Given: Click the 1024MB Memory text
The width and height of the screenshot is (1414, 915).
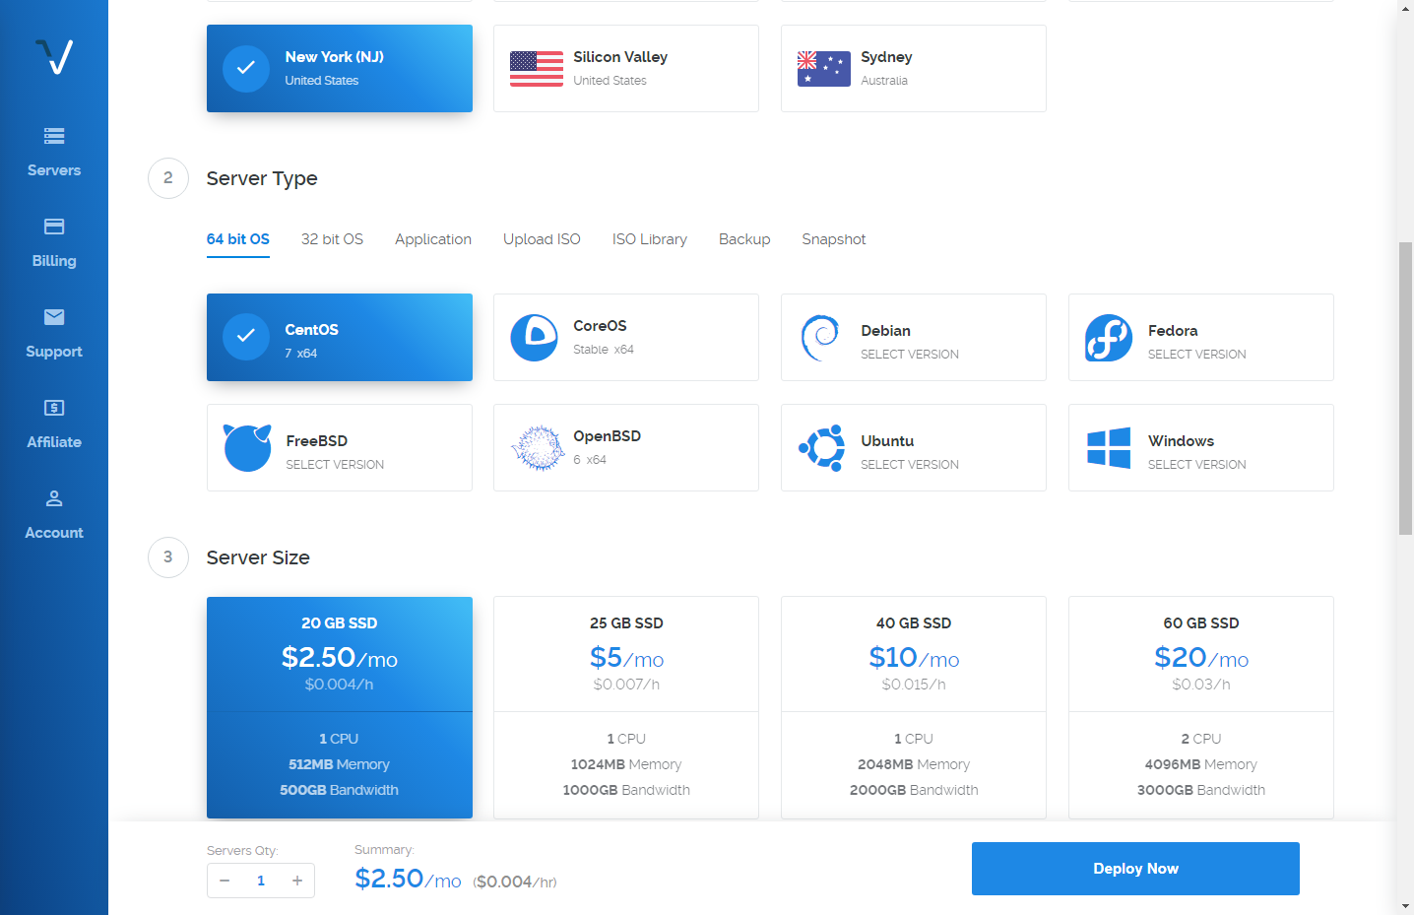Looking at the screenshot, I should [x=626, y=764].
